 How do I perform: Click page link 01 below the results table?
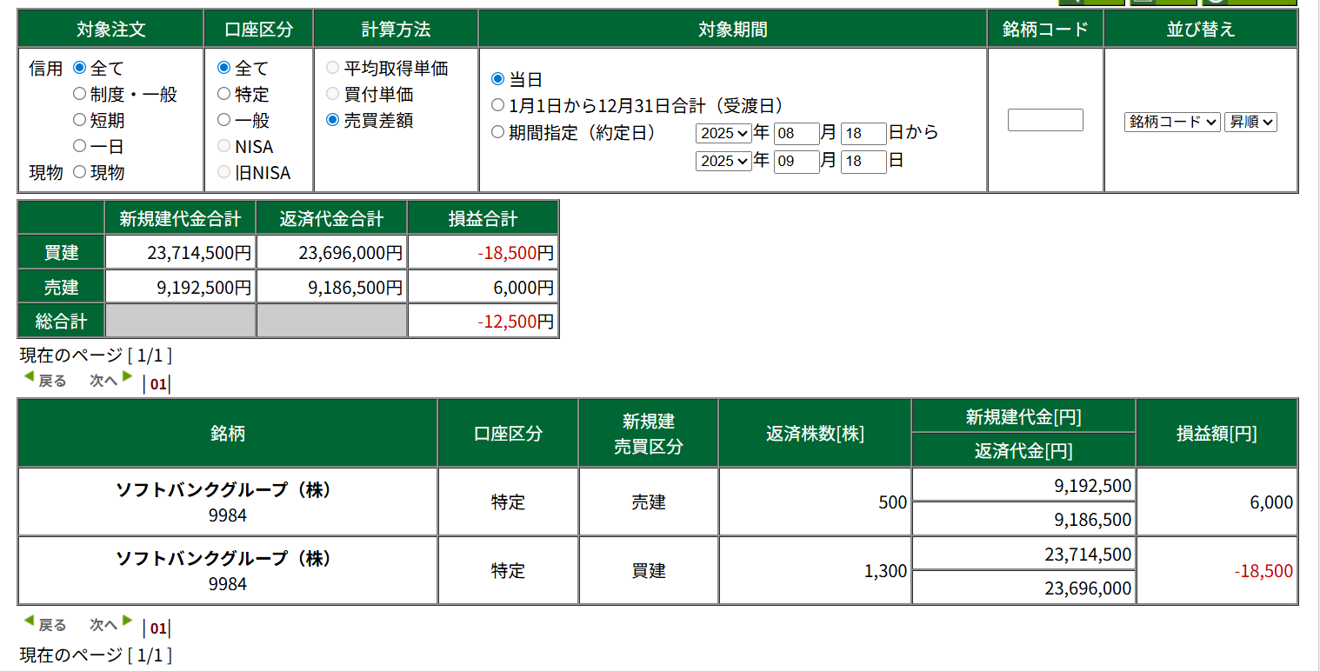157,628
